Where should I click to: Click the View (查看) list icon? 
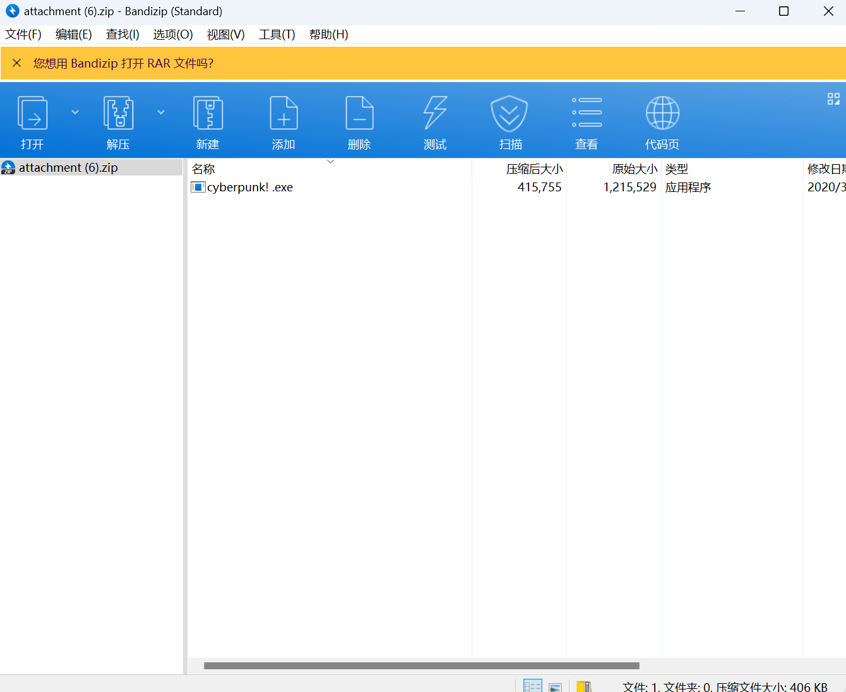tap(587, 112)
